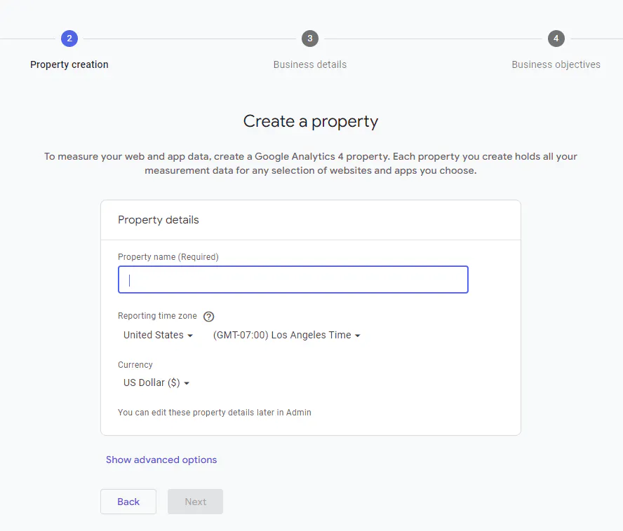Click the step 2 circle icon
The image size is (623, 531).
click(69, 39)
